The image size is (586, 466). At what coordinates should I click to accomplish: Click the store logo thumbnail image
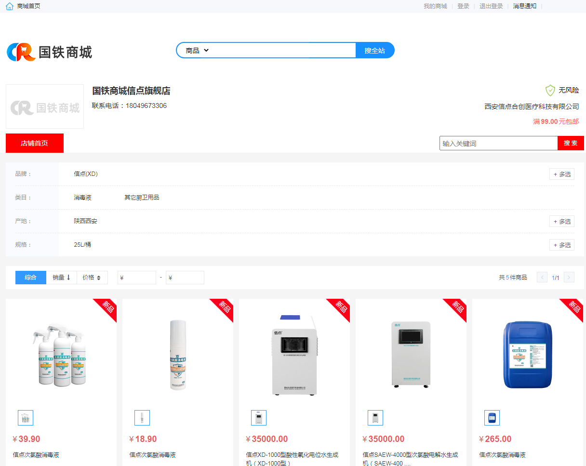(44, 107)
